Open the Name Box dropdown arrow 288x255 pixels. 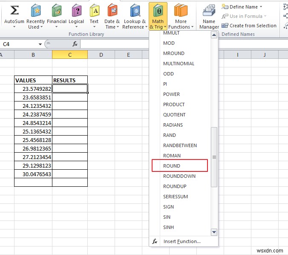[40, 44]
